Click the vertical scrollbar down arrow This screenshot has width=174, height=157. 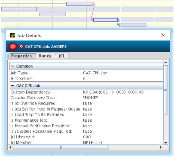(166, 143)
